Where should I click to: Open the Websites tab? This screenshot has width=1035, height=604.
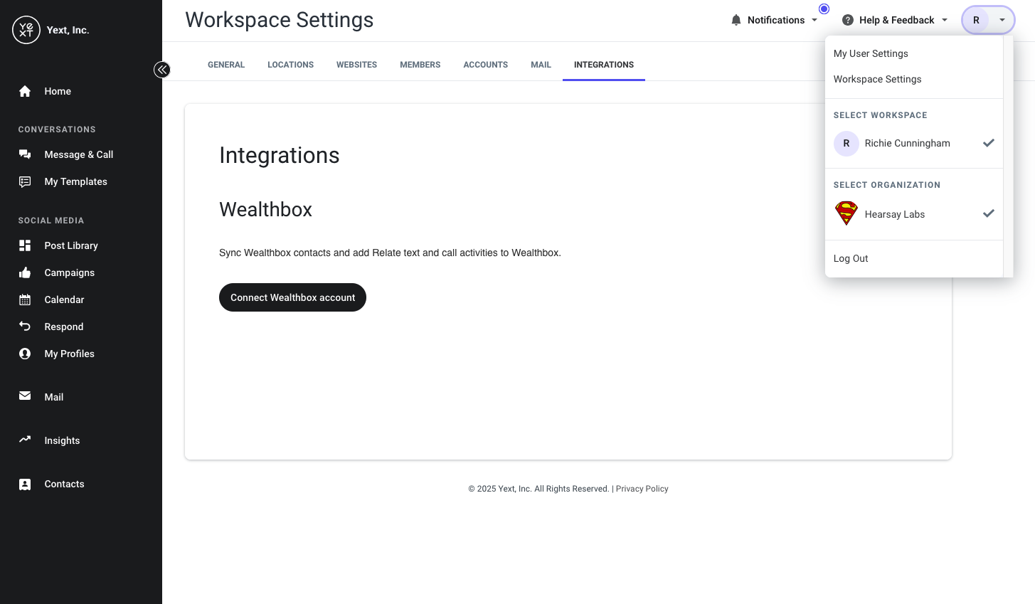click(356, 65)
